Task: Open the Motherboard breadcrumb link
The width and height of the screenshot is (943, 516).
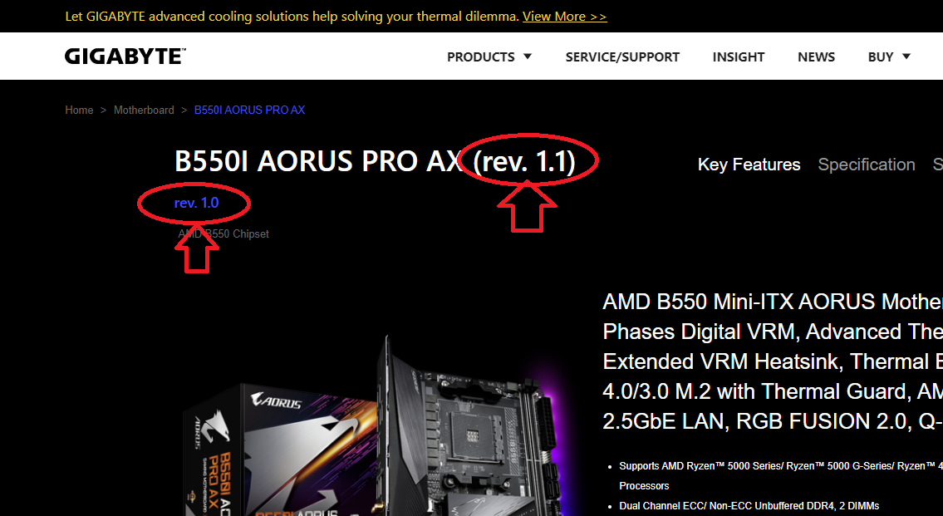Action: pyautogui.click(x=144, y=110)
